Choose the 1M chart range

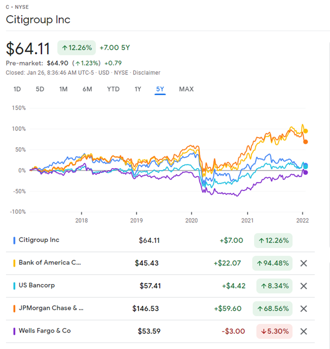[x=63, y=89]
